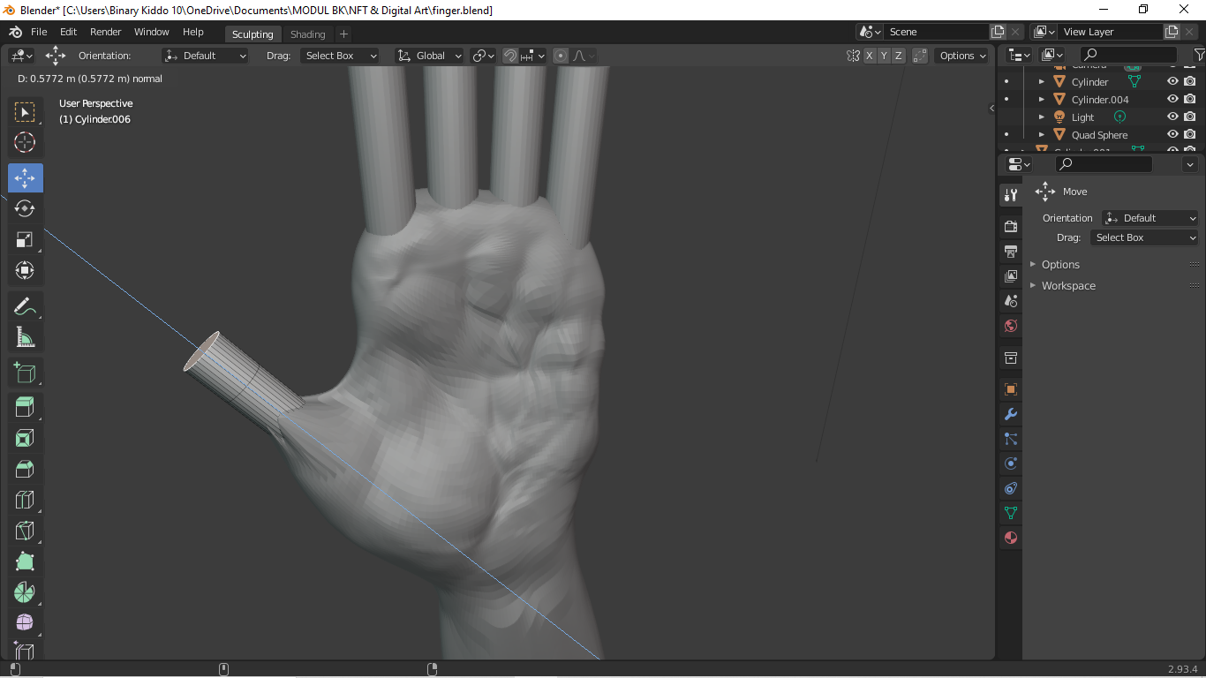Open the Object Constraints properties tab
The image size is (1206, 678).
coord(1011,488)
